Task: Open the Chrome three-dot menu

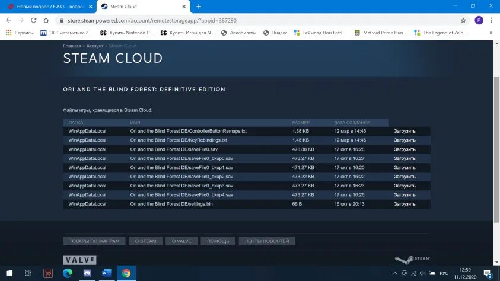Action: pos(491,20)
